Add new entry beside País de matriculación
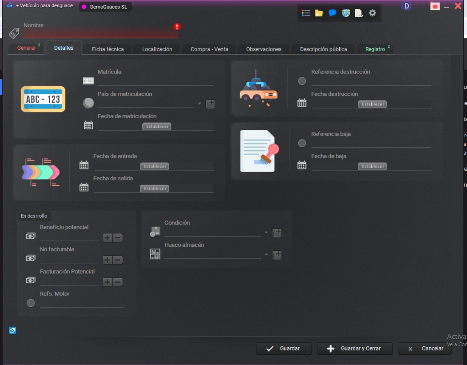Image resolution: width=467 pixels, height=365 pixels. click(x=210, y=104)
